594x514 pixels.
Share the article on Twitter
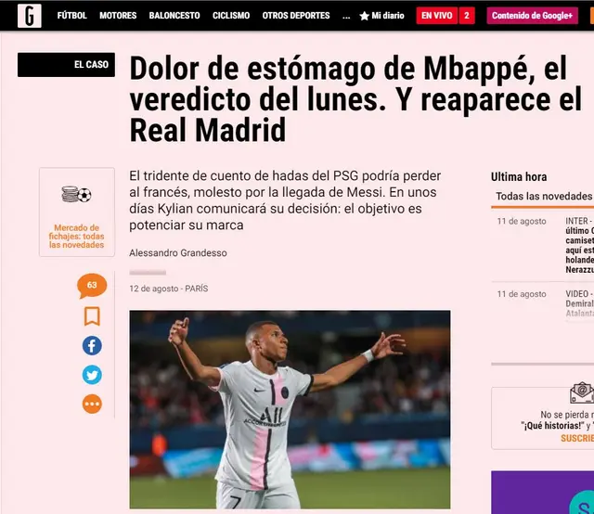(x=92, y=375)
